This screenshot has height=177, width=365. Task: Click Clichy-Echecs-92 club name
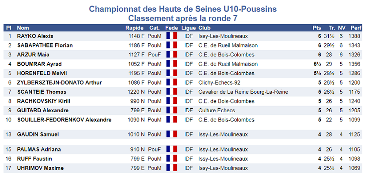click(x=220, y=82)
